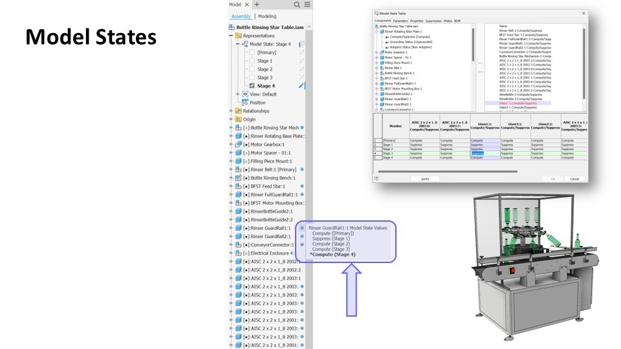621x349 pixels.
Task: Collapse the Model State: Stage 4 node
Action: 238,44
